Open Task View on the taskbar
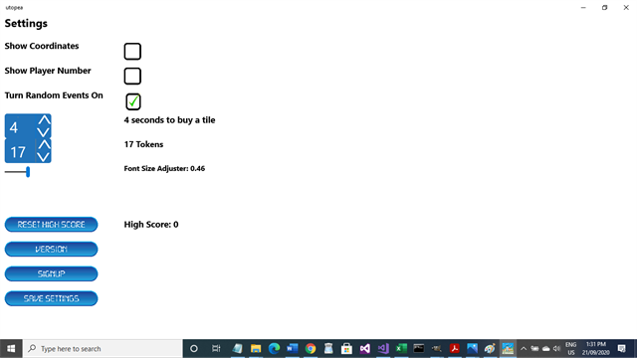 216,349
